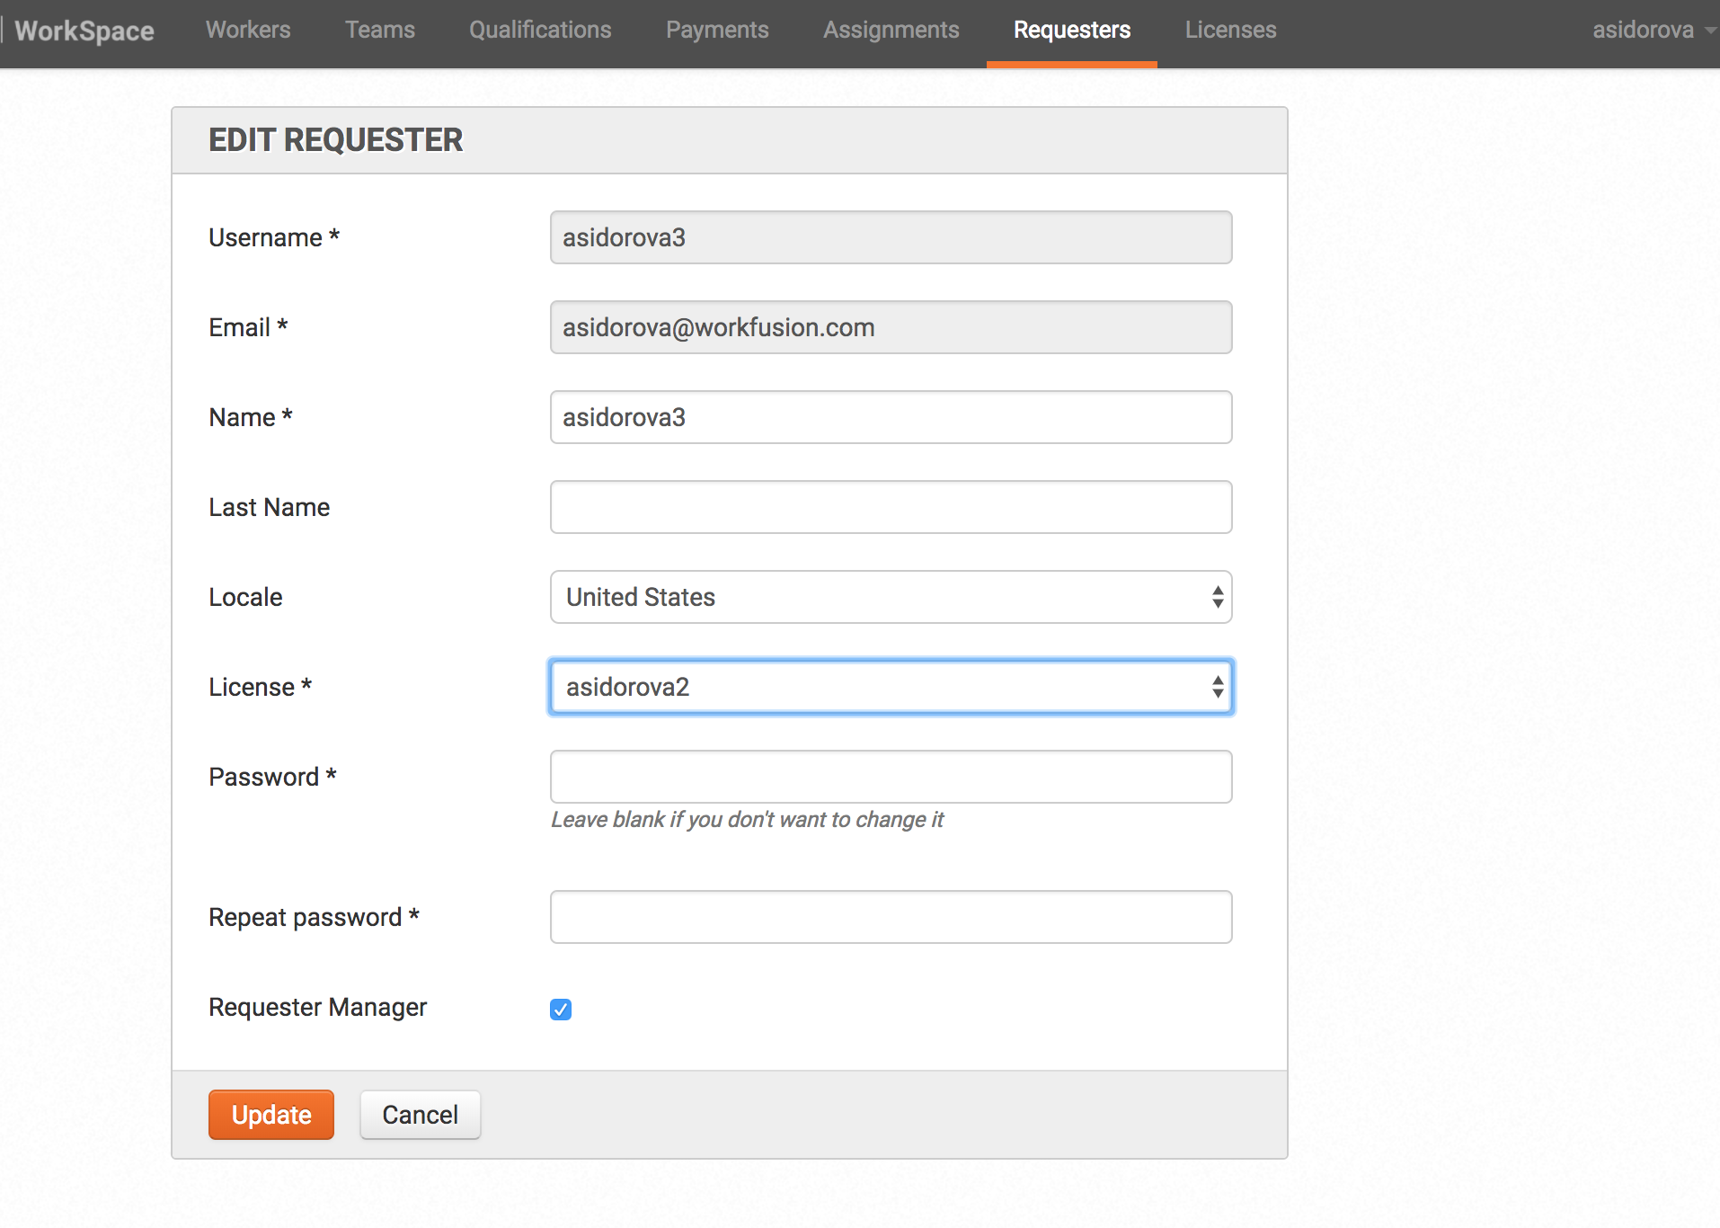The image size is (1720, 1228).
Task: Select the Requesters tab
Action: [1072, 30]
